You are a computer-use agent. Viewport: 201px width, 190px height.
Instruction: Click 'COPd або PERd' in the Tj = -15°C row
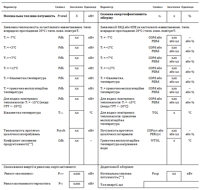[x=155, y=101]
